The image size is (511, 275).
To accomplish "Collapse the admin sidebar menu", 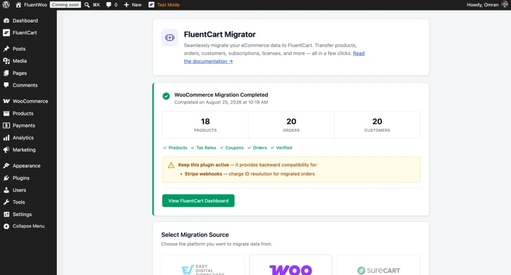I will pyautogui.click(x=28, y=226).
